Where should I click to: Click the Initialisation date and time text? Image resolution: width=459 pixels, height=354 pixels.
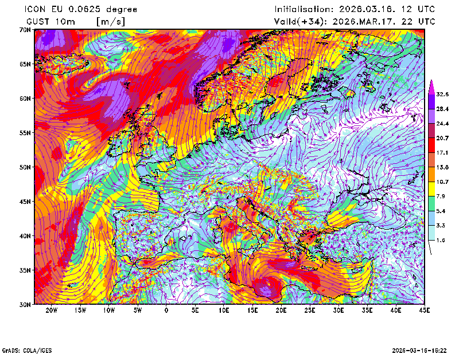click(x=355, y=9)
